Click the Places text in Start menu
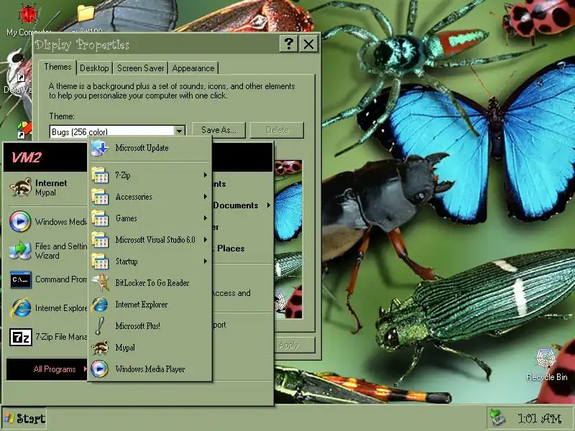575x431 pixels. pos(231,249)
